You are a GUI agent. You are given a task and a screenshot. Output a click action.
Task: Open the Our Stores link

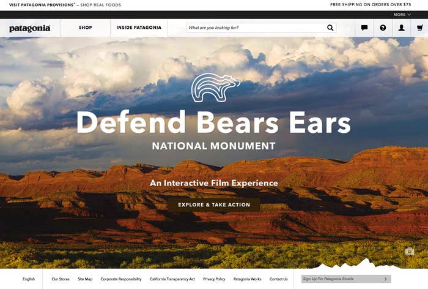(61, 279)
